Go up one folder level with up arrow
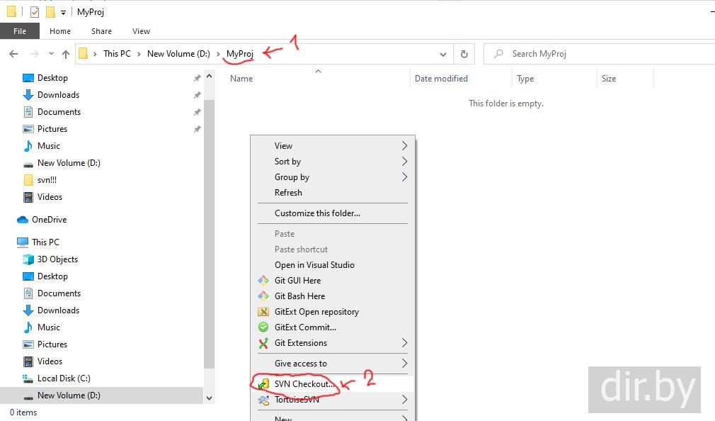This screenshot has height=421, width=715. (x=66, y=54)
